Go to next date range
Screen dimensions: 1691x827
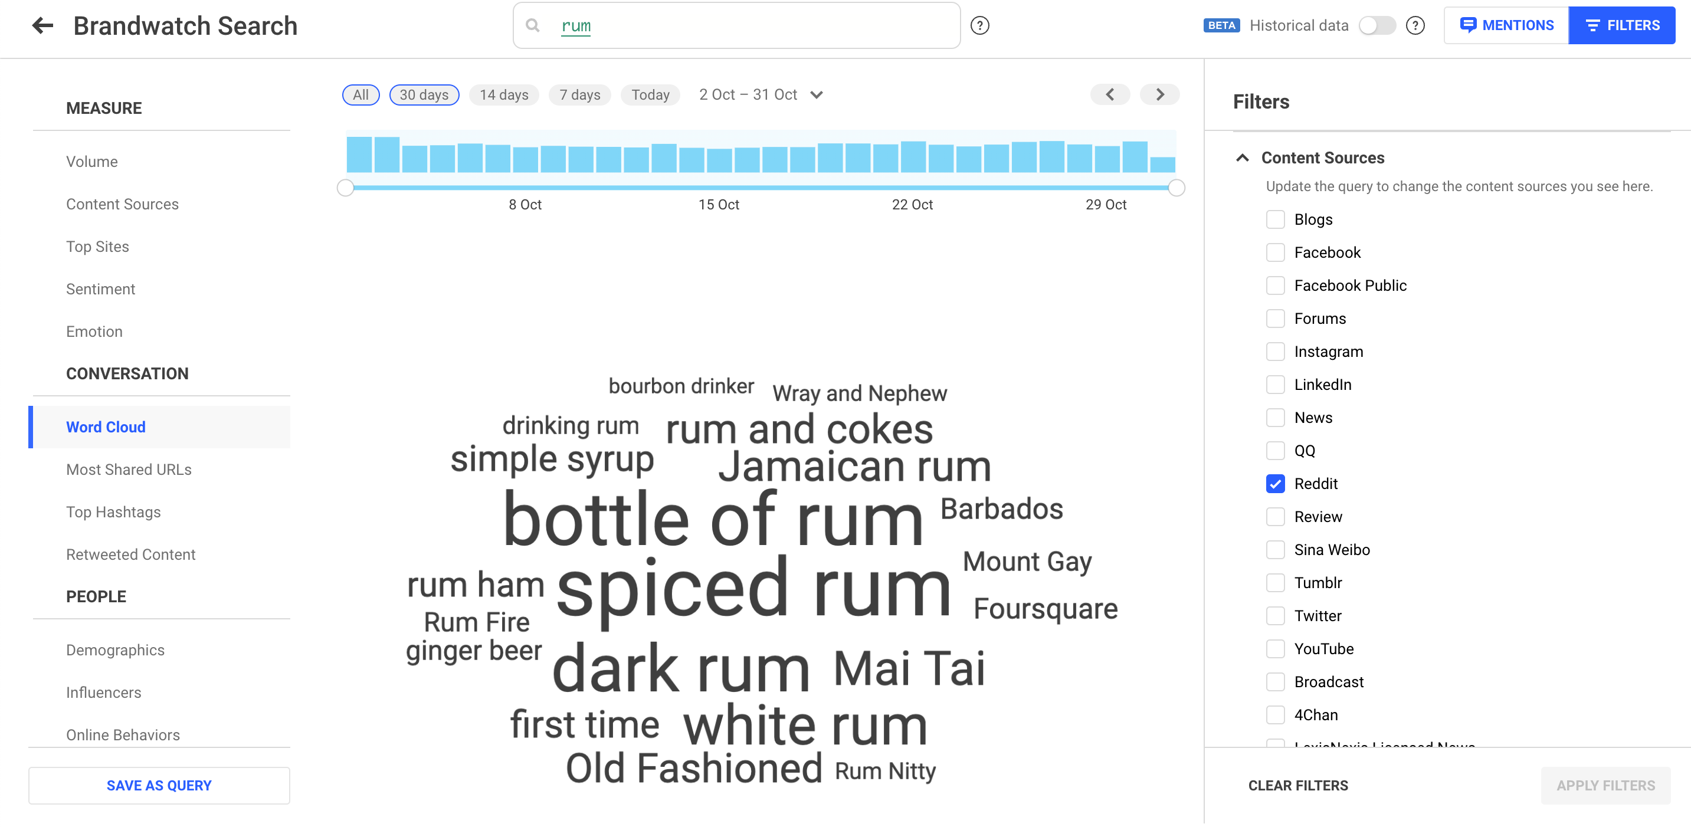point(1159,94)
